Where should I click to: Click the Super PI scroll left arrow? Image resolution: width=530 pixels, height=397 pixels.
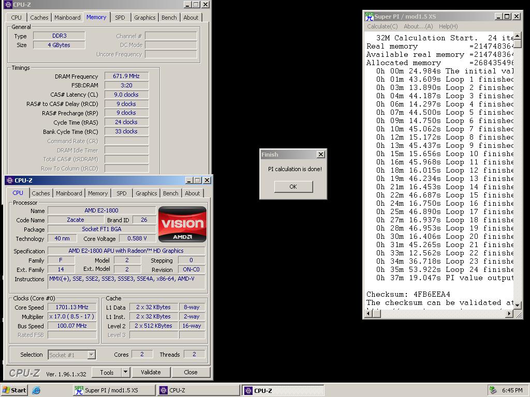click(369, 314)
